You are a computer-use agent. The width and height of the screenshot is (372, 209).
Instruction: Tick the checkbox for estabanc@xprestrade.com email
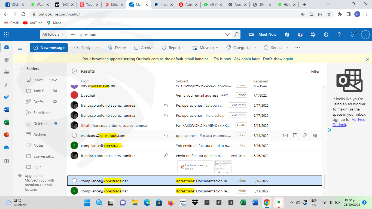point(74,136)
